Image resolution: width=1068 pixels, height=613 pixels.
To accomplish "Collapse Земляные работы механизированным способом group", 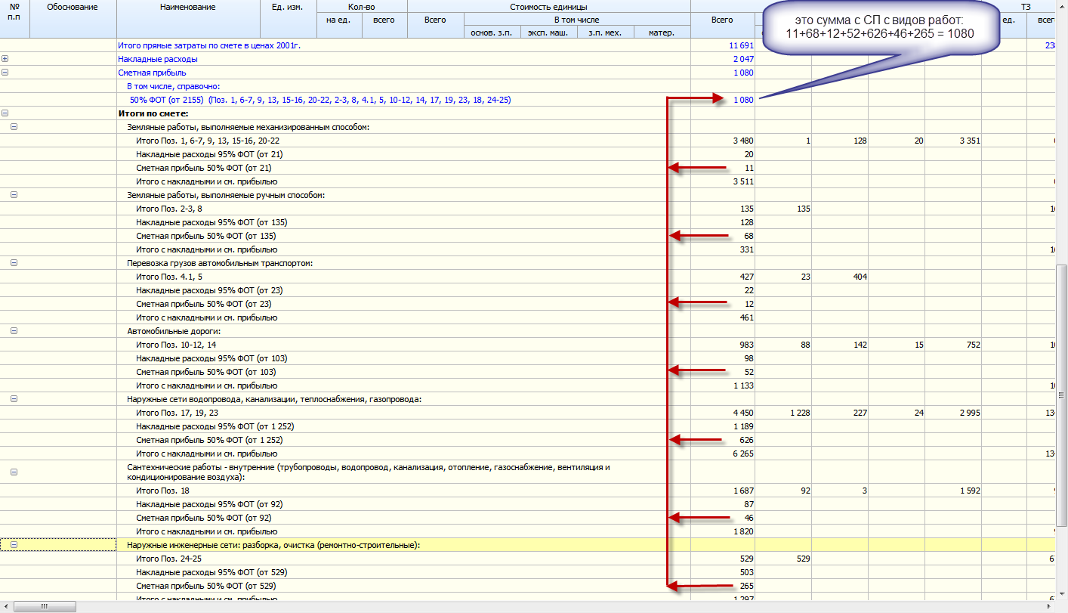I will pos(14,127).
